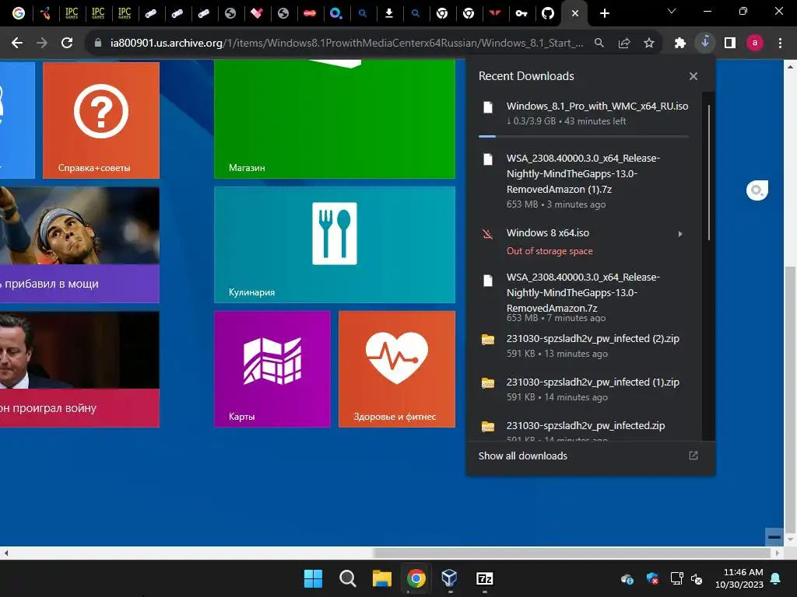
Task: Open the tab search chevron
Action: click(672, 11)
